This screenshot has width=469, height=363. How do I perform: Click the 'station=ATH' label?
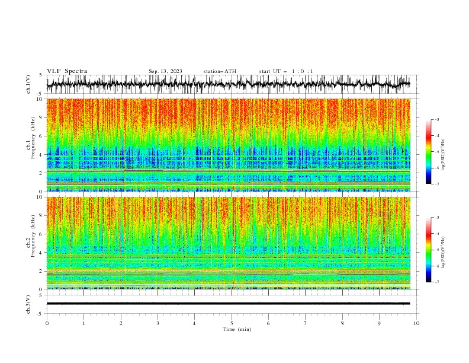[220, 71]
